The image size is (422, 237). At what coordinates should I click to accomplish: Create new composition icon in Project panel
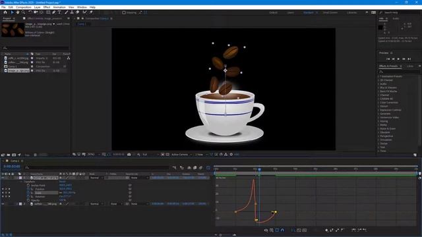click(14, 155)
